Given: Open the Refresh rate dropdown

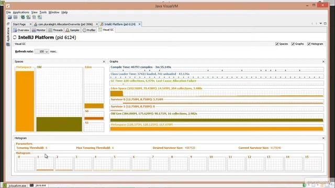Looking at the screenshot, I should 42,52.
